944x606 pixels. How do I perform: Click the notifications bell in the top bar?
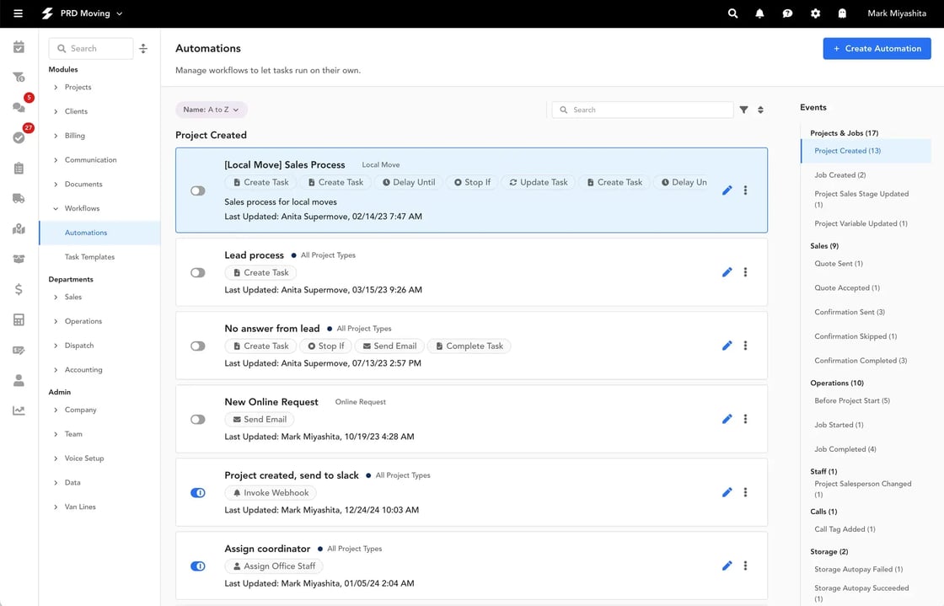tap(759, 13)
